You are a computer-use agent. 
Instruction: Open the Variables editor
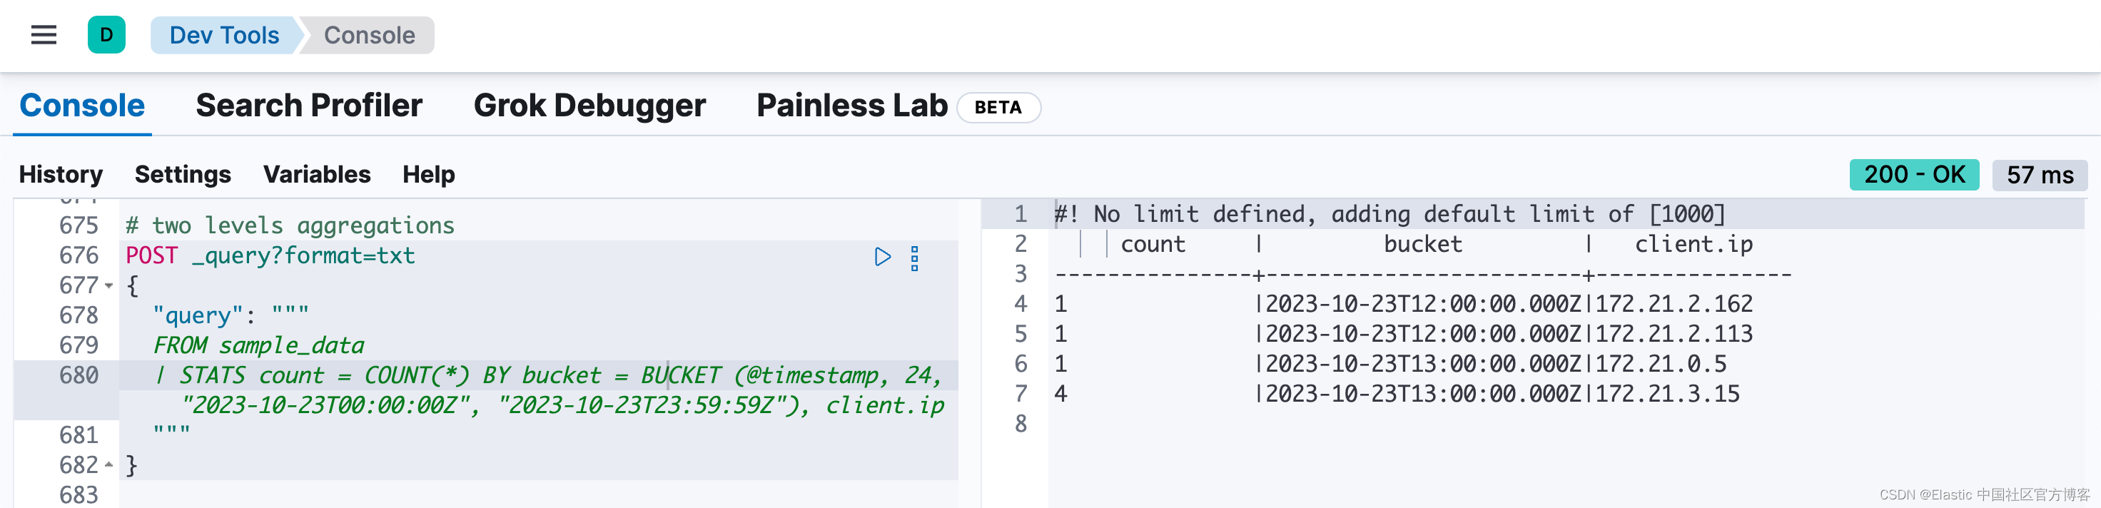tap(316, 175)
